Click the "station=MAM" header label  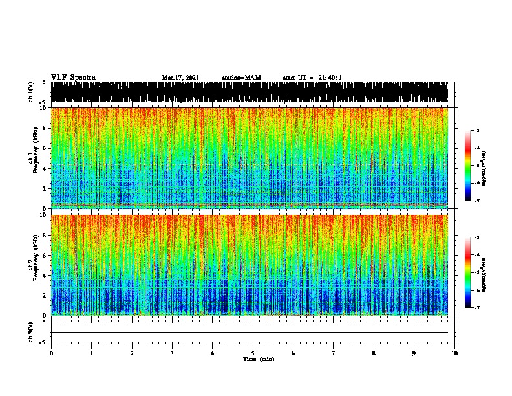(x=241, y=78)
